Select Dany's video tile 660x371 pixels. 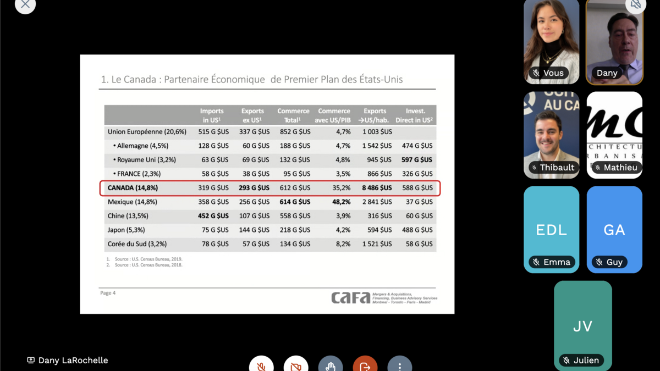coord(614,42)
